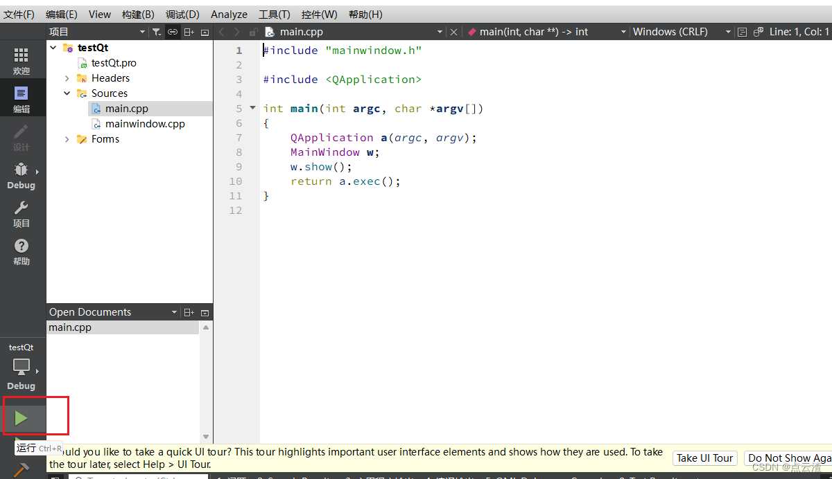Click line number 7 in gutter
The height and width of the screenshot is (479, 832).
click(x=239, y=138)
